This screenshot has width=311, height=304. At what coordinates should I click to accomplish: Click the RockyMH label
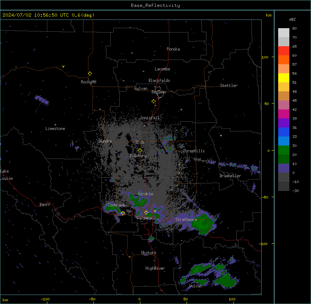click(x=88, y=82)
